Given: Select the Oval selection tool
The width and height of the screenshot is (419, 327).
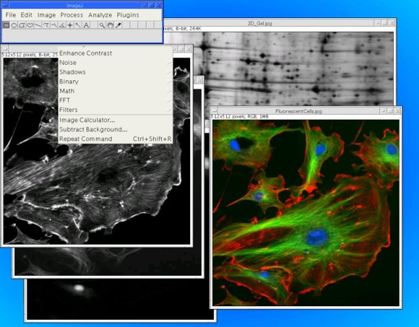Looking at the screenshot, I should click(14, 25).
